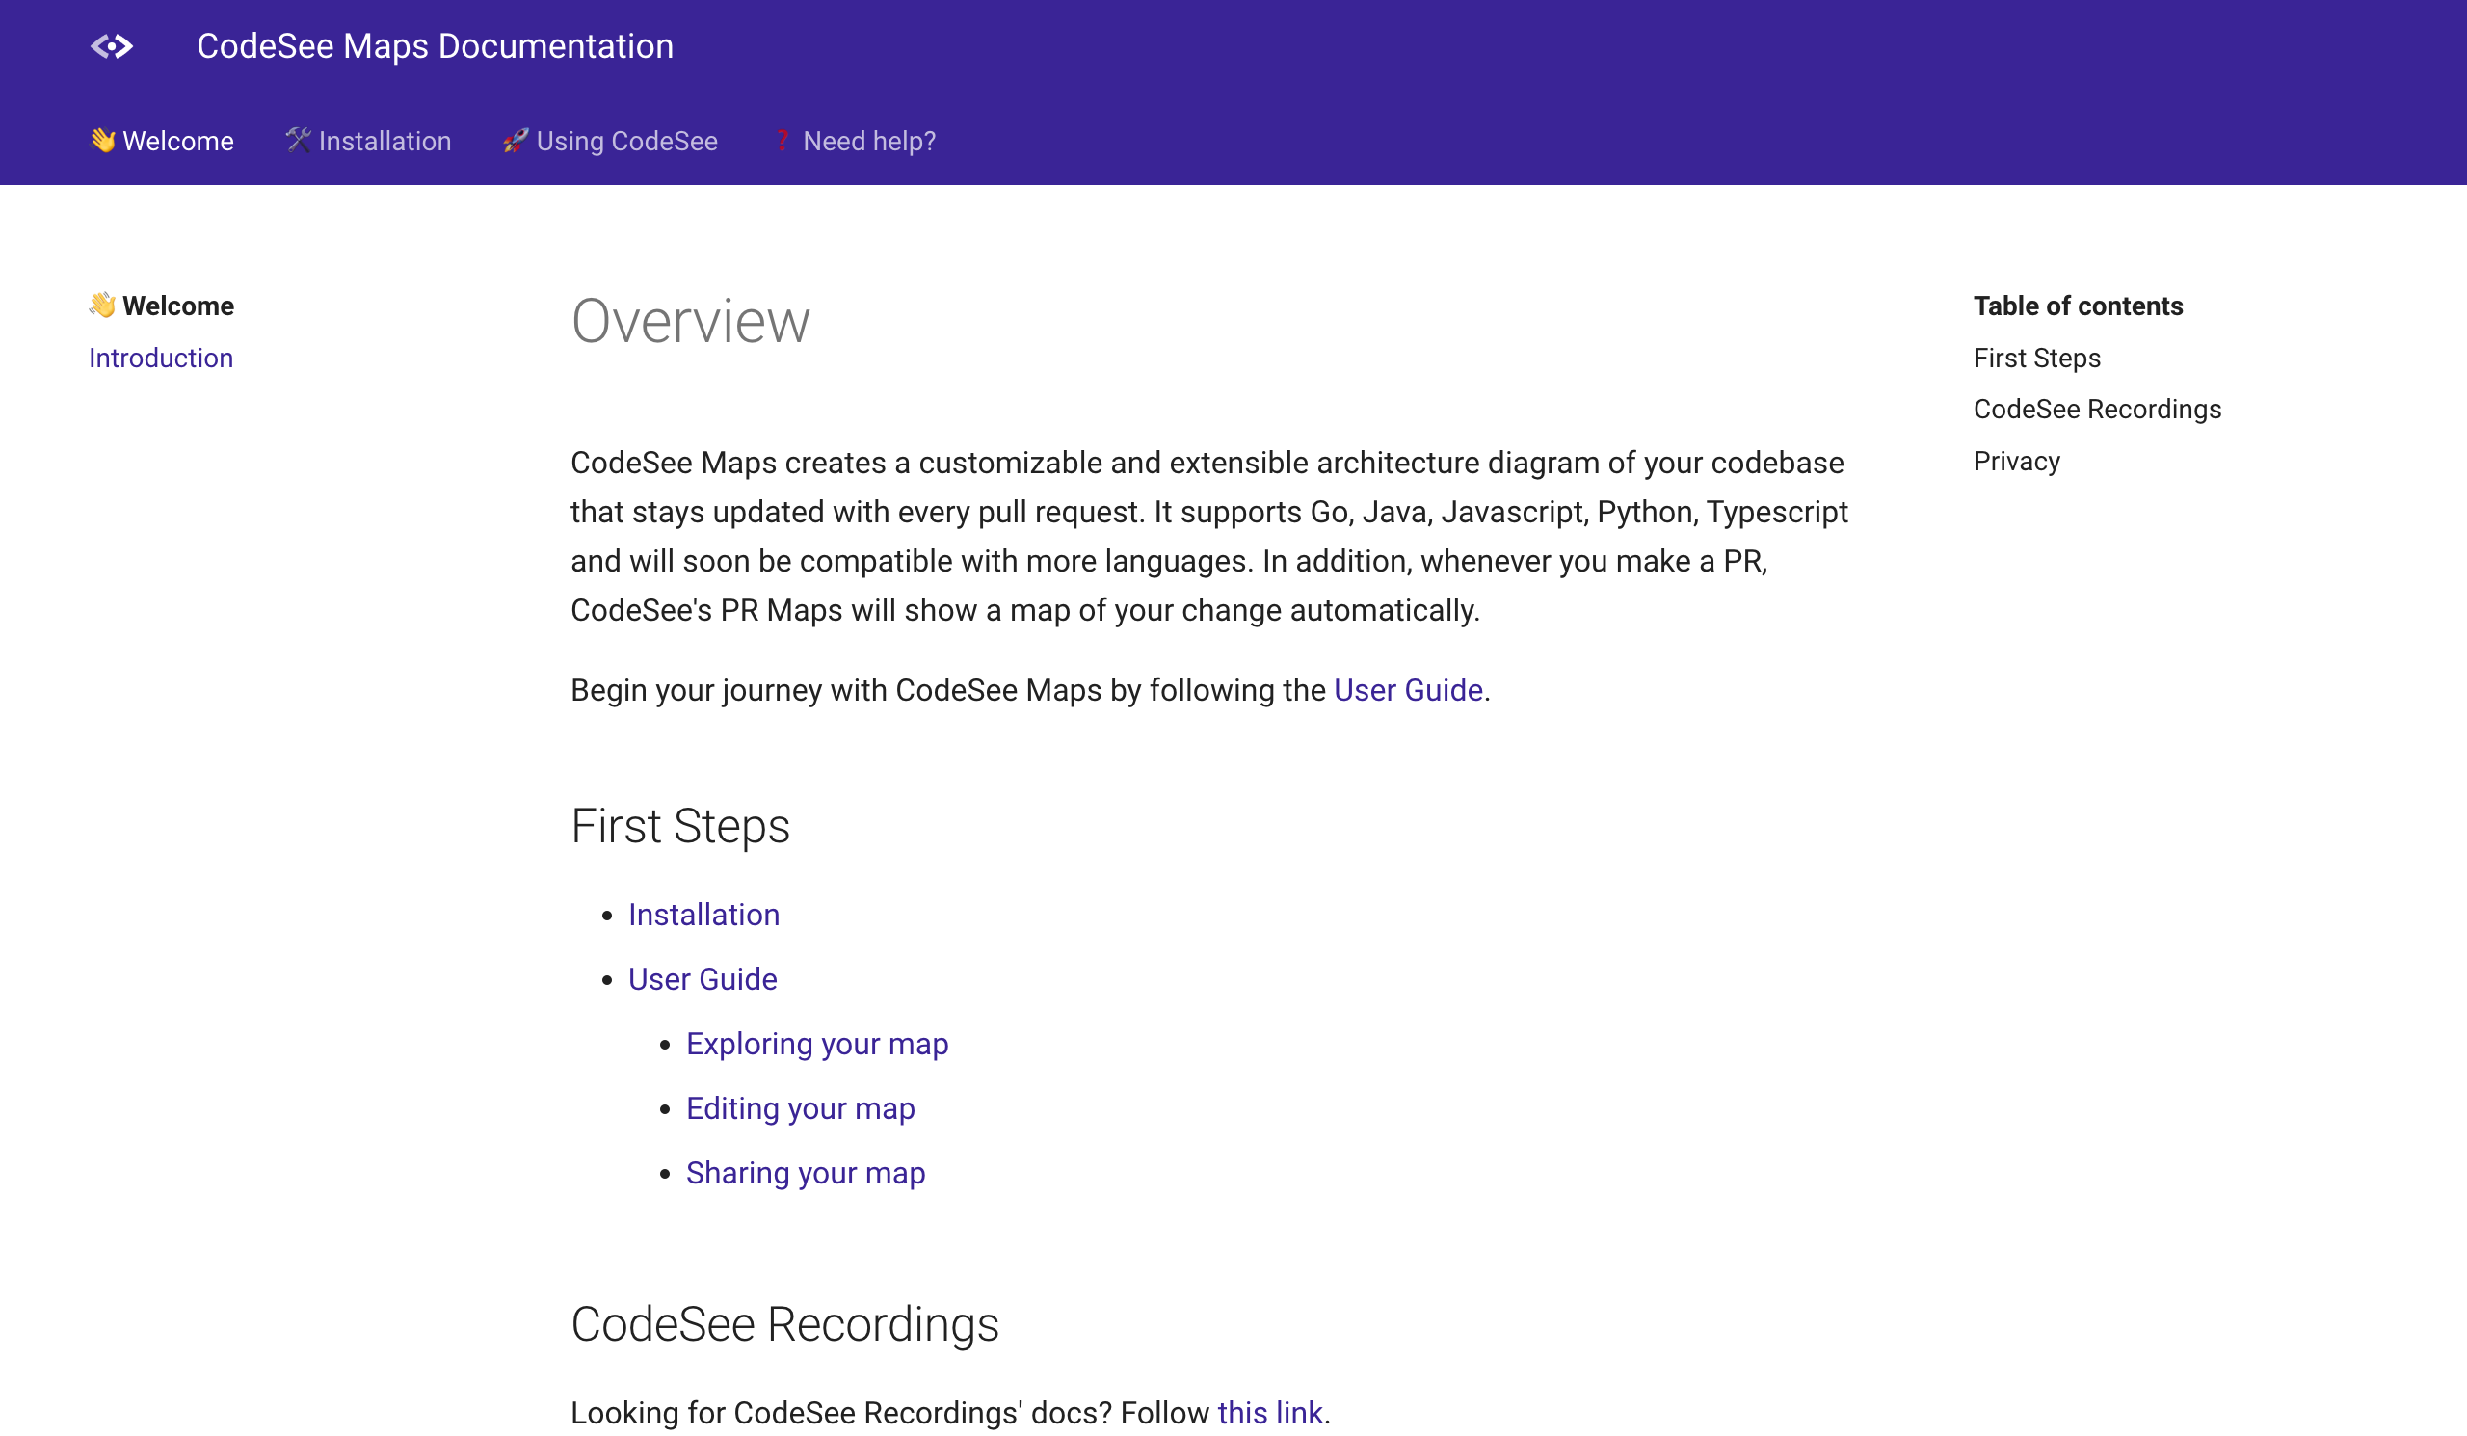The image size is (2467, 1436).
Task: Open the Sharing your map link
Action: pos(806,1174)
